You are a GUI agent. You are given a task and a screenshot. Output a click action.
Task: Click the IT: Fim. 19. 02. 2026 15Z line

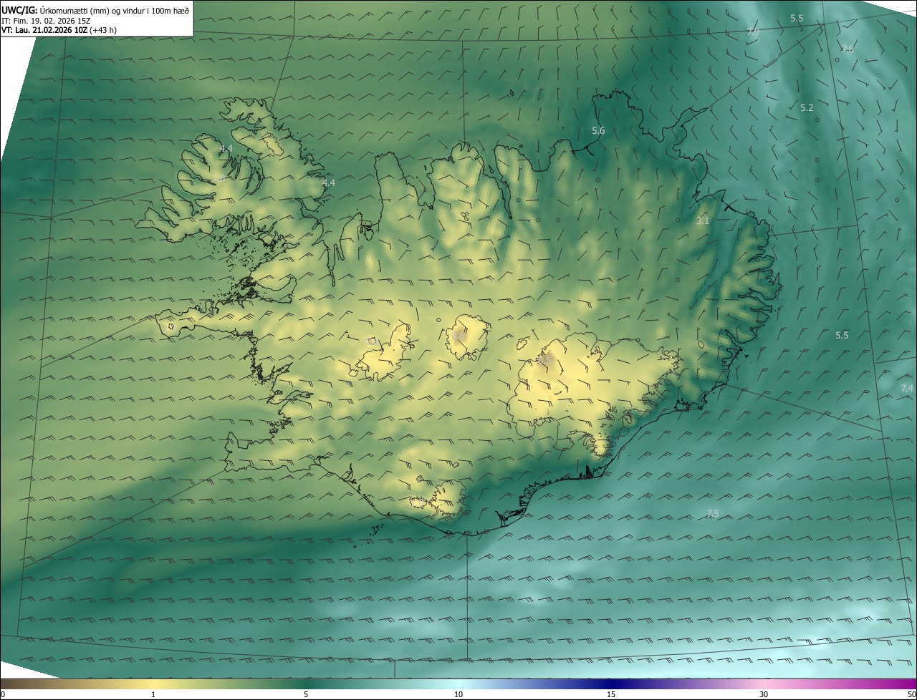coord(47,20)
